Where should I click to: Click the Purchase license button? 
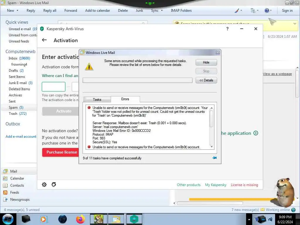tap(61, 152)
